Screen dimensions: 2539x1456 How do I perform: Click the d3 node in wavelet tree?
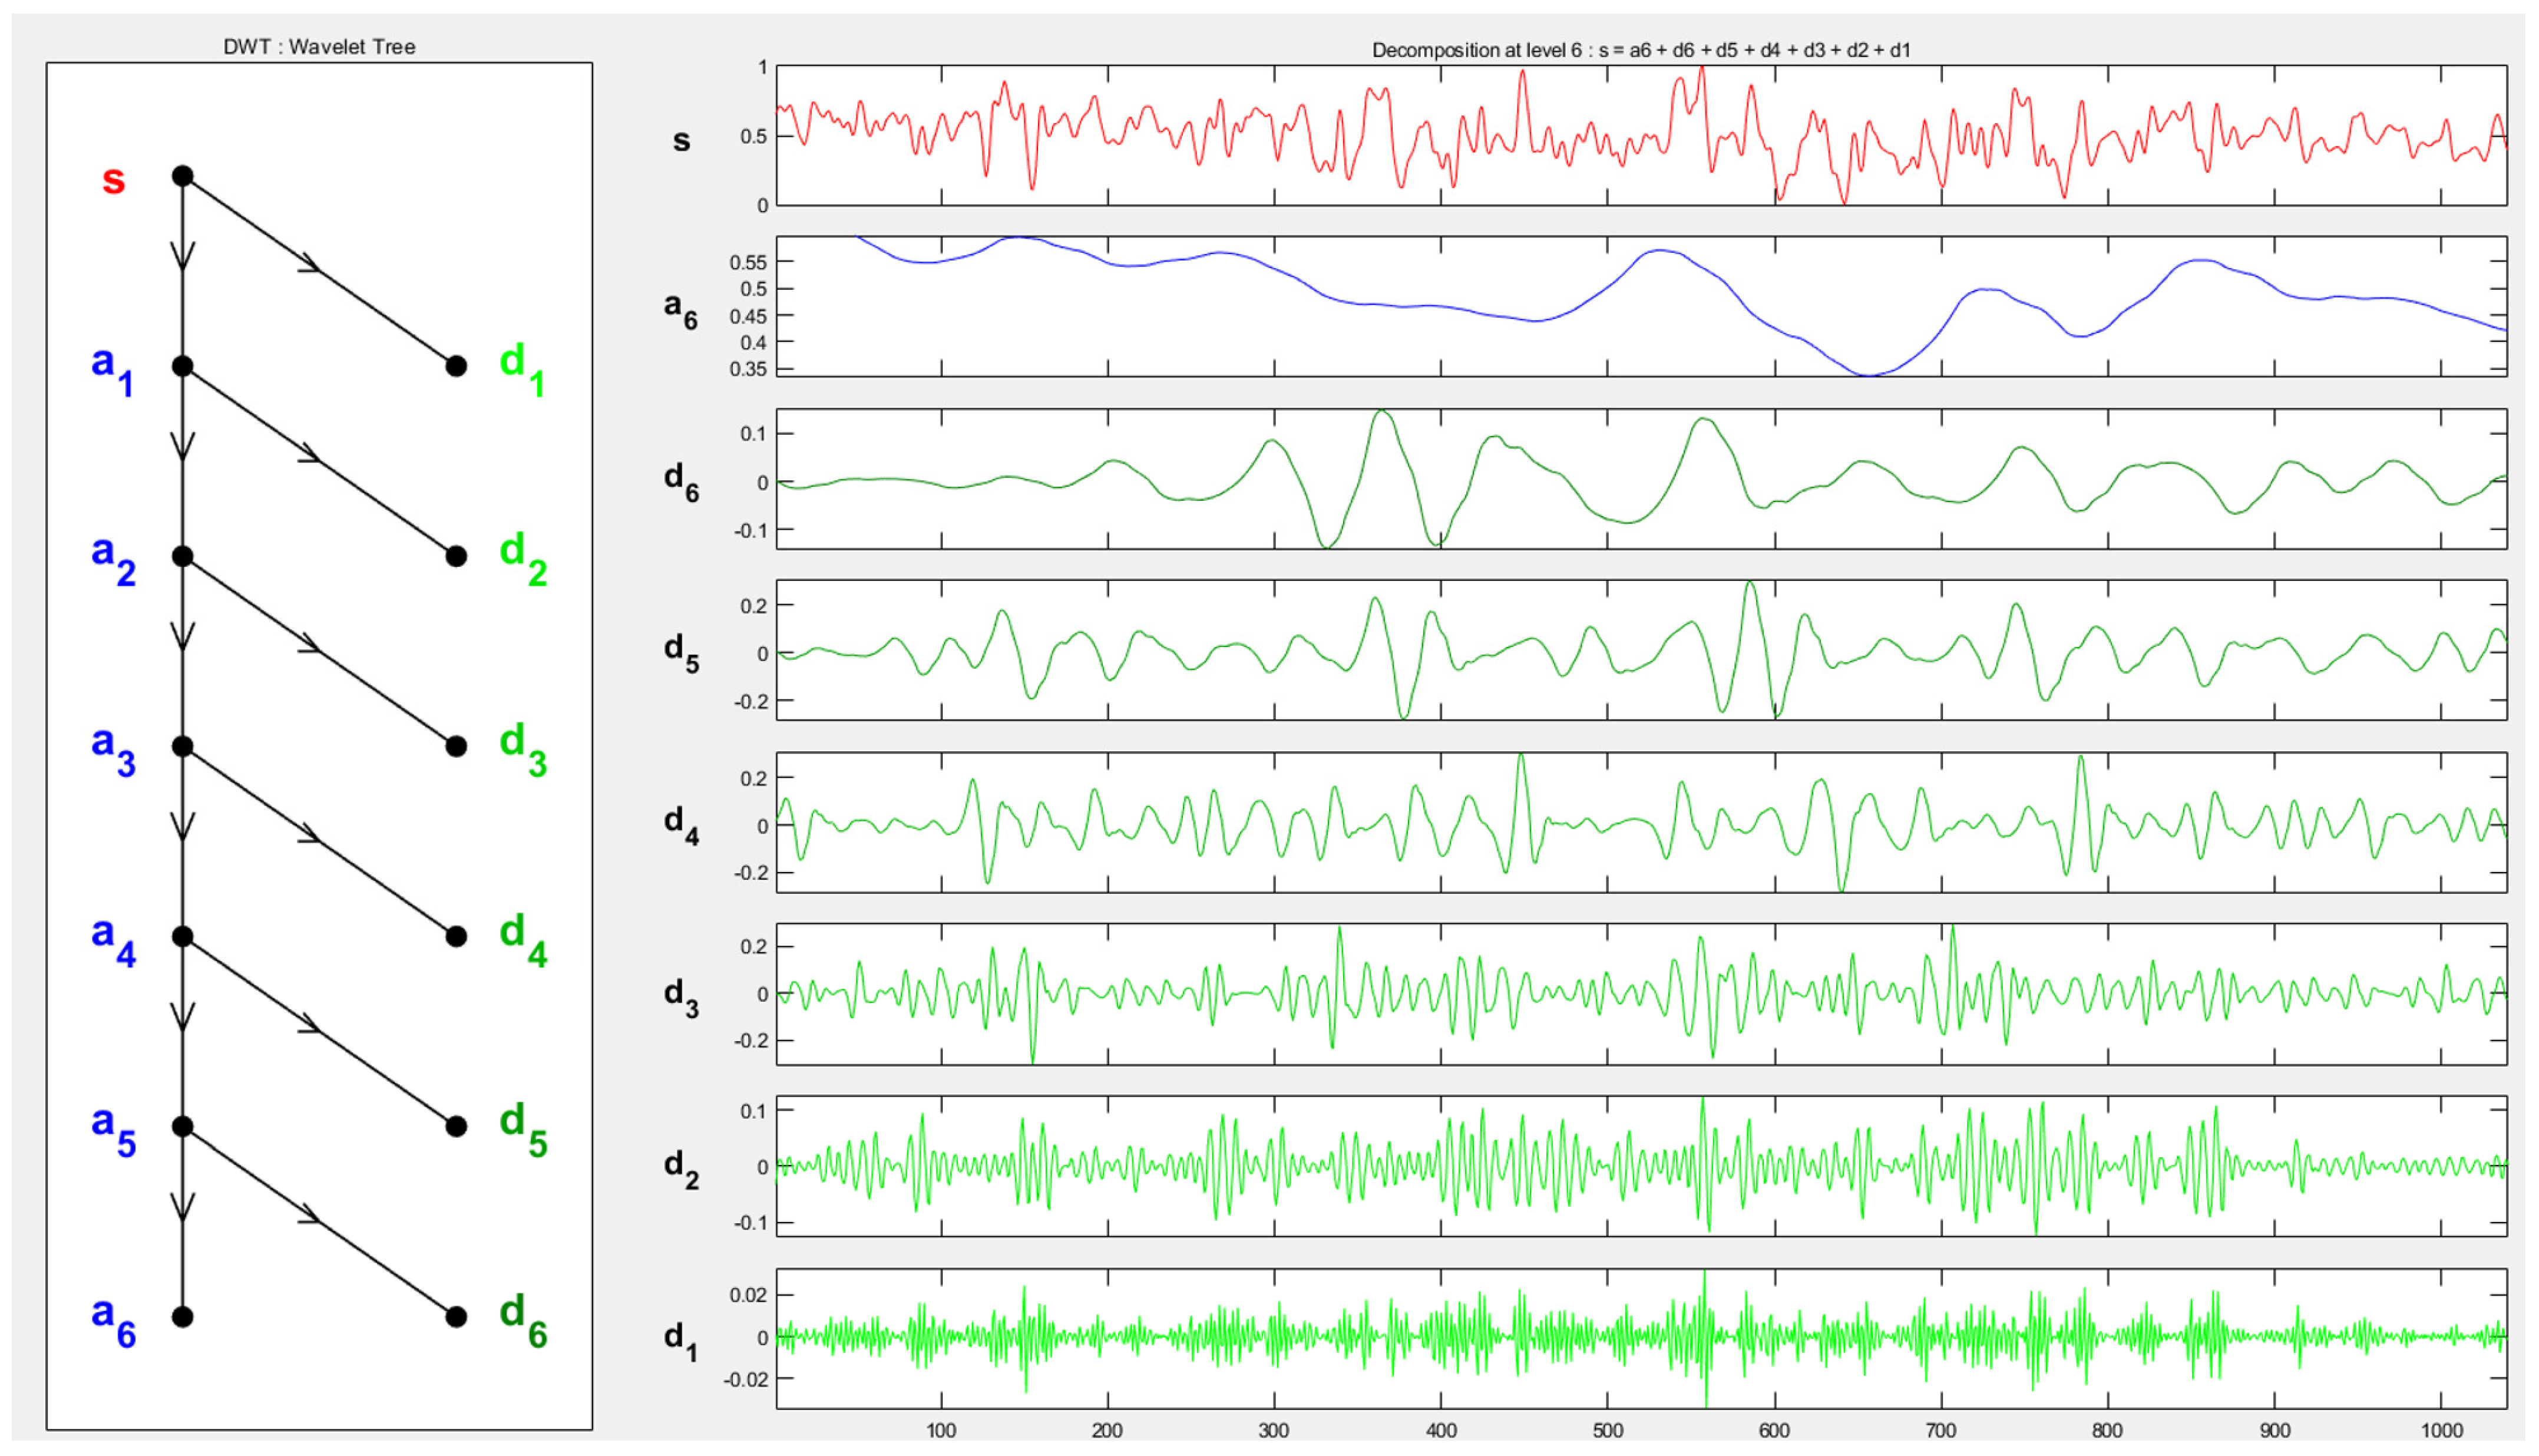coord(456,747)
